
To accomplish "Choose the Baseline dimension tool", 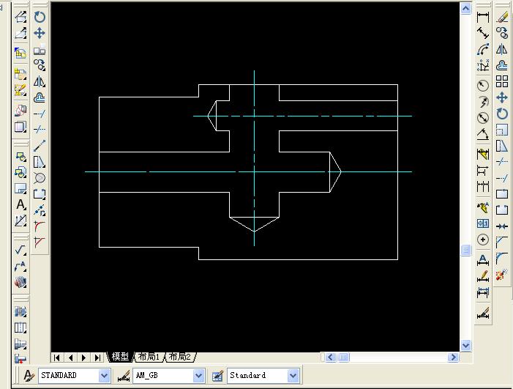I will click(x=482, y=170).
